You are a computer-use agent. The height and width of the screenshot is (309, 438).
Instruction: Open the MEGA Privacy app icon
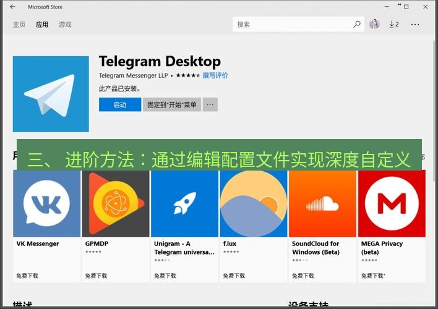(x=392, y=203)
